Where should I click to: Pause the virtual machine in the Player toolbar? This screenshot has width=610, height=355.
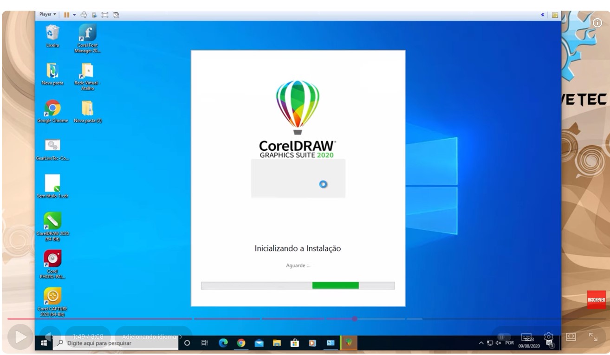tap(67, 14)
